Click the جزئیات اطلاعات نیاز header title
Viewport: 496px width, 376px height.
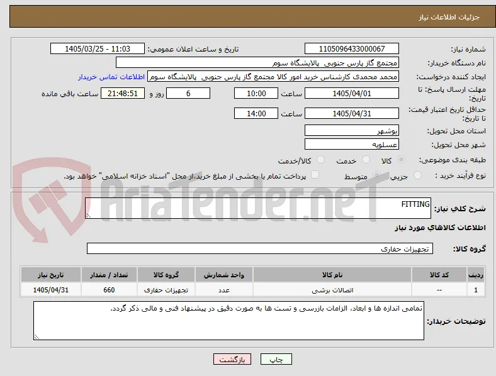449,17
